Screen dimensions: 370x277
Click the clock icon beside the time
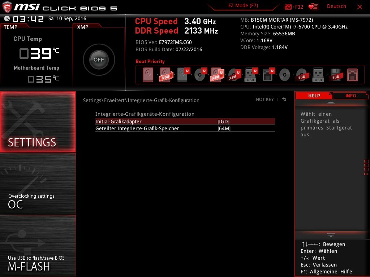[7, 19]
